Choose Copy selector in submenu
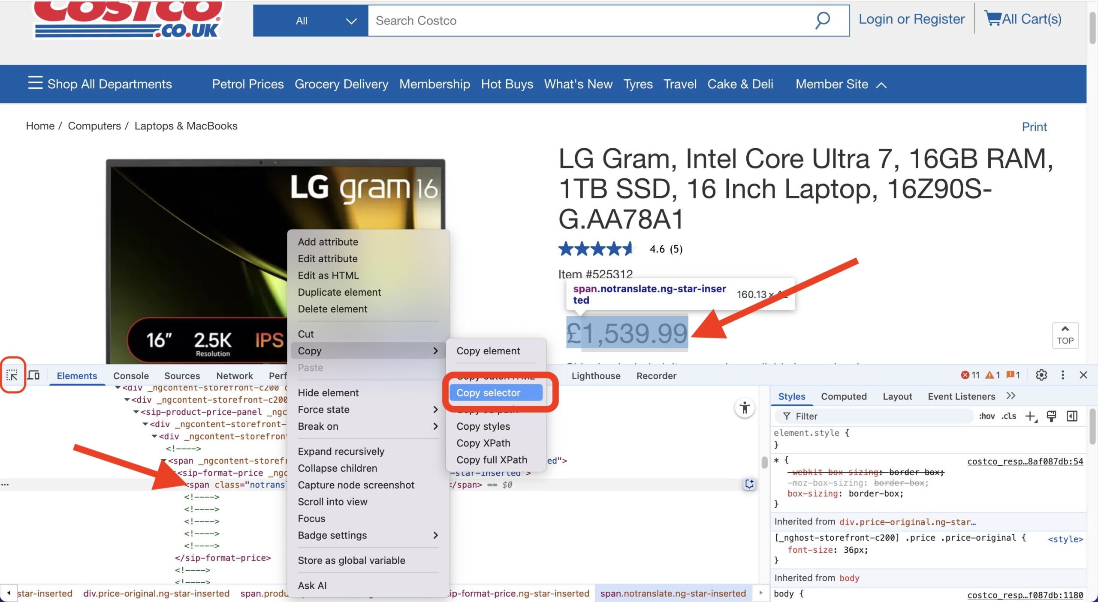 coord(496,392)
